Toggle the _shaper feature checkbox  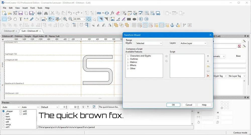coord(3,111)
